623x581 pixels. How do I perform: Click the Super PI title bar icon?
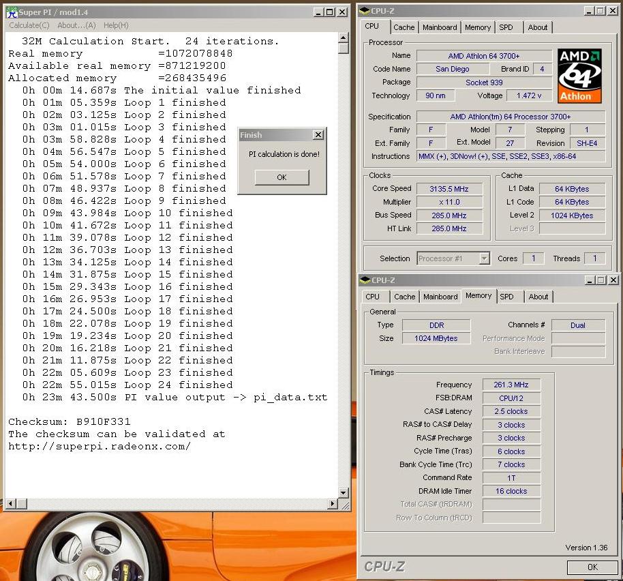pyautogui.click(x=12, y=12)
